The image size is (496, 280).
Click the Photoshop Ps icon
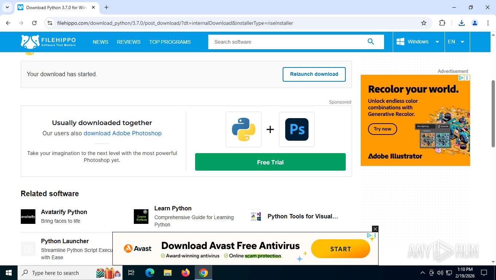tap(297, 129)
